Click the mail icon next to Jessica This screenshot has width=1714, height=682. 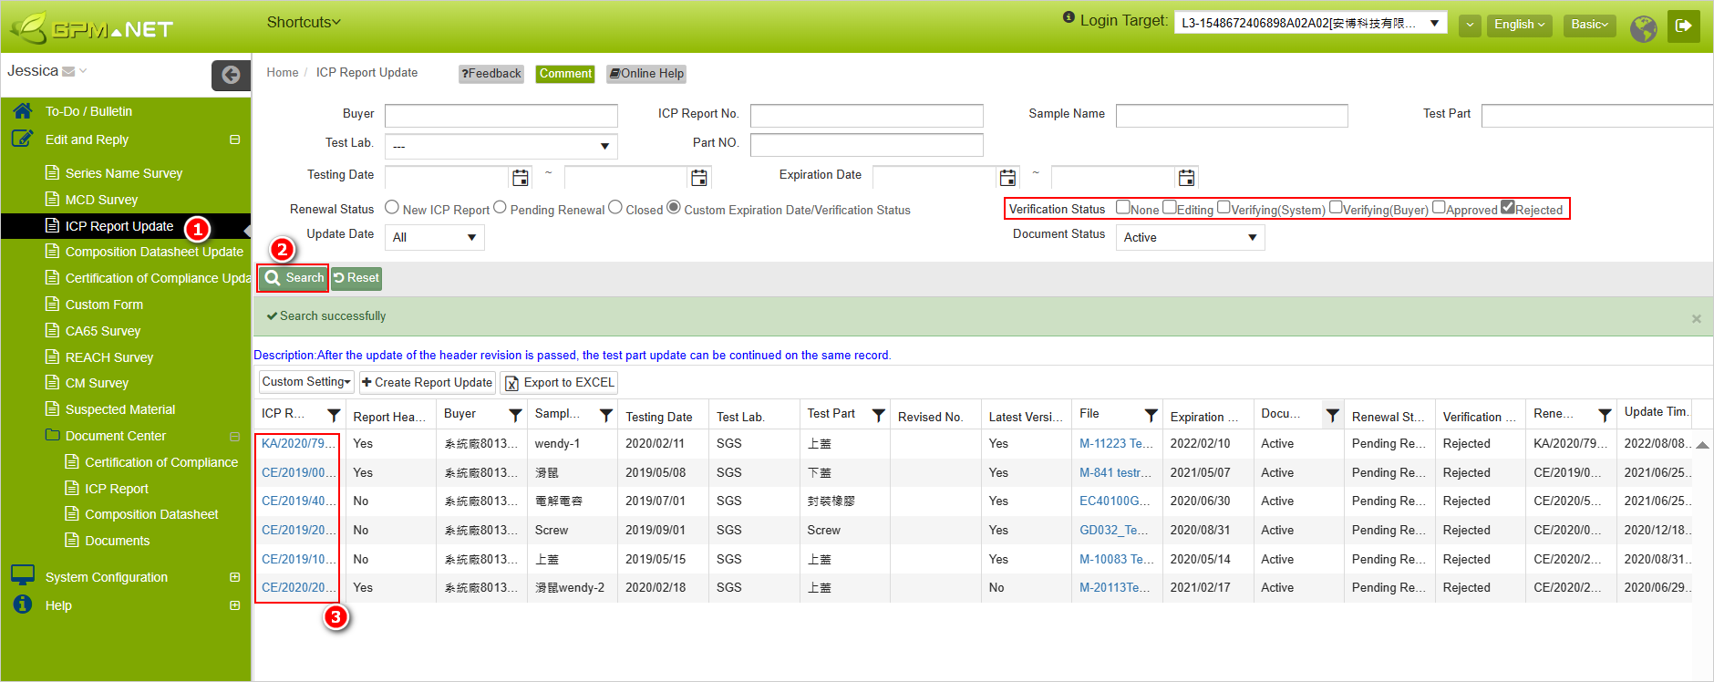(x=68, y=71)
